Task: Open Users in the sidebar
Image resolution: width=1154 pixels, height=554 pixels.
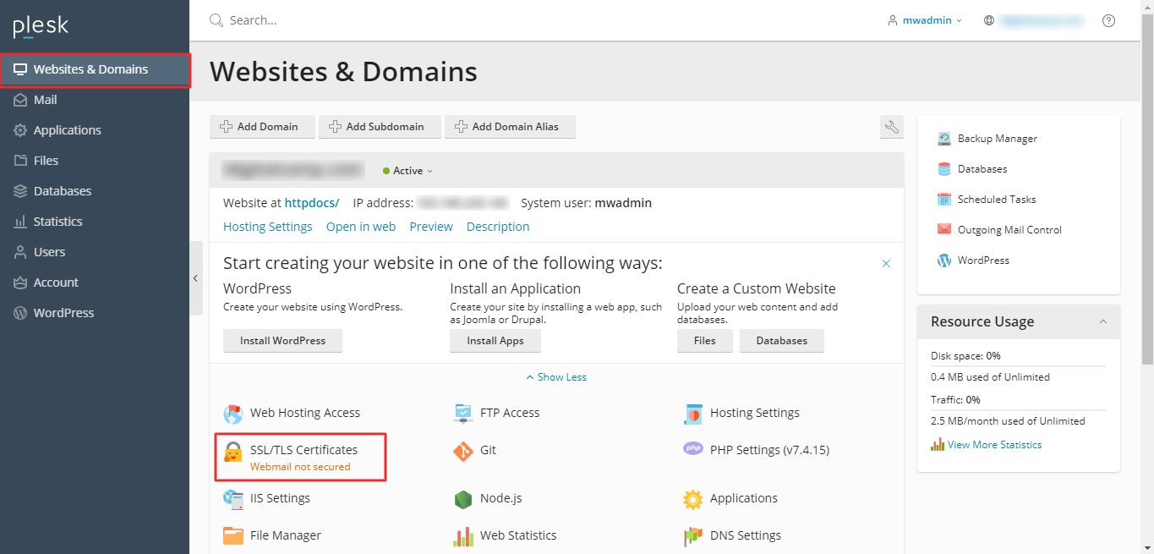Action: click(x=95, y=252)
